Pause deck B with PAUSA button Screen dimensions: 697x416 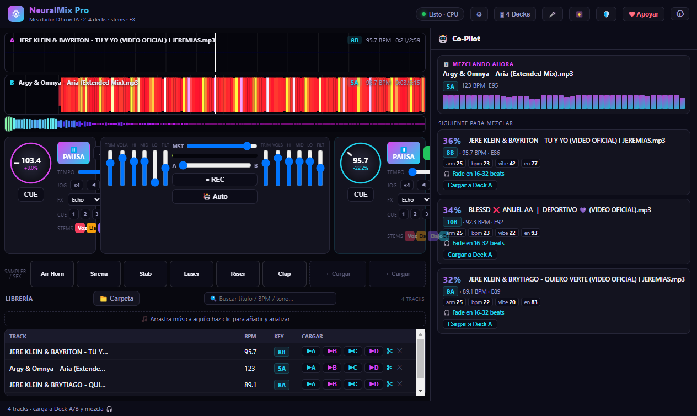pyautogui.click(x=404, y=153)
